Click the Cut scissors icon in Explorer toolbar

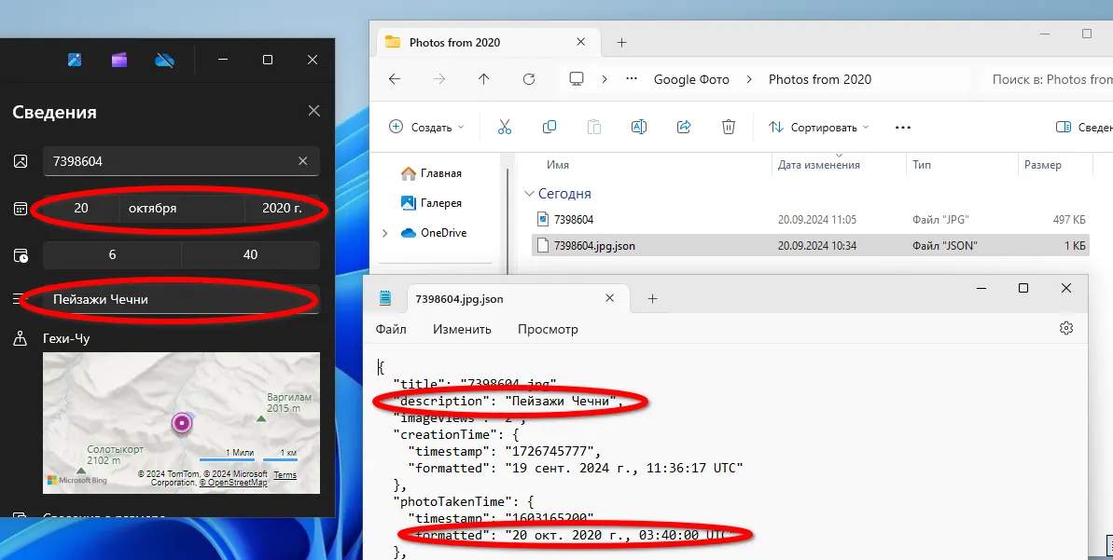pos(505,127)
